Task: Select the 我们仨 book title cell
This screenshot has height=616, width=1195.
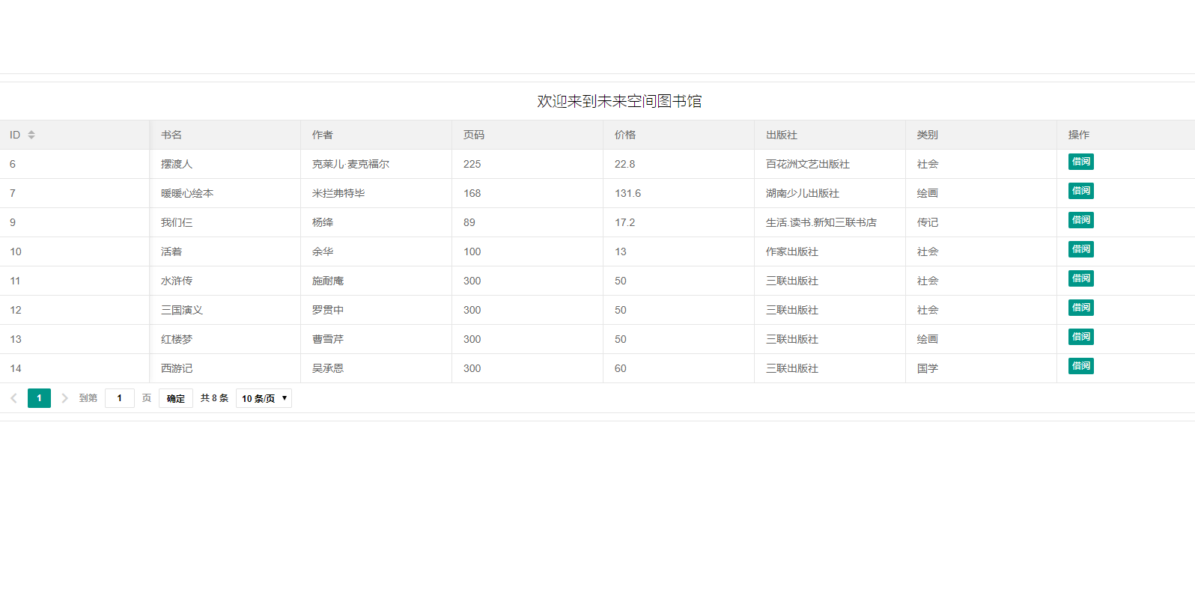Action: 225,222
